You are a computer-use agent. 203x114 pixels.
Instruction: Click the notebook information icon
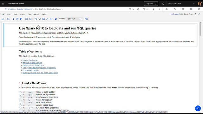(x=167, y=9)
